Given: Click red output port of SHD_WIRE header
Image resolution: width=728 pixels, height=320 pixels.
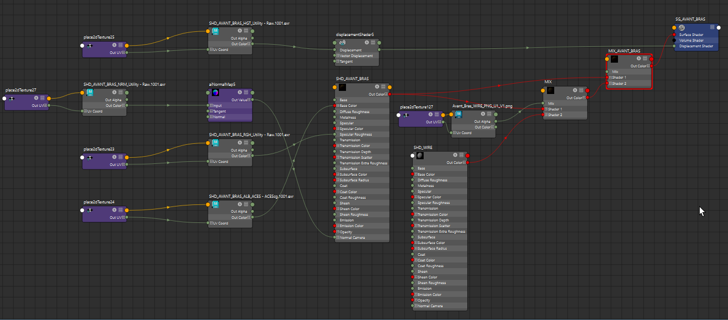Looking at the screenshot, I should pyautogui.click(x=467, y=156).
